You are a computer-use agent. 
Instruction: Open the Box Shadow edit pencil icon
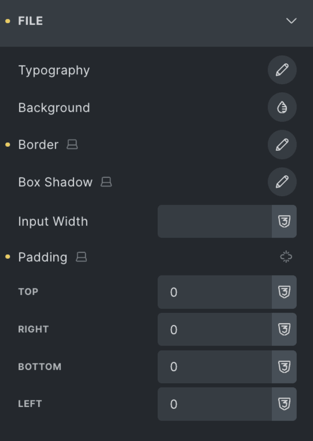coord(282,182)
